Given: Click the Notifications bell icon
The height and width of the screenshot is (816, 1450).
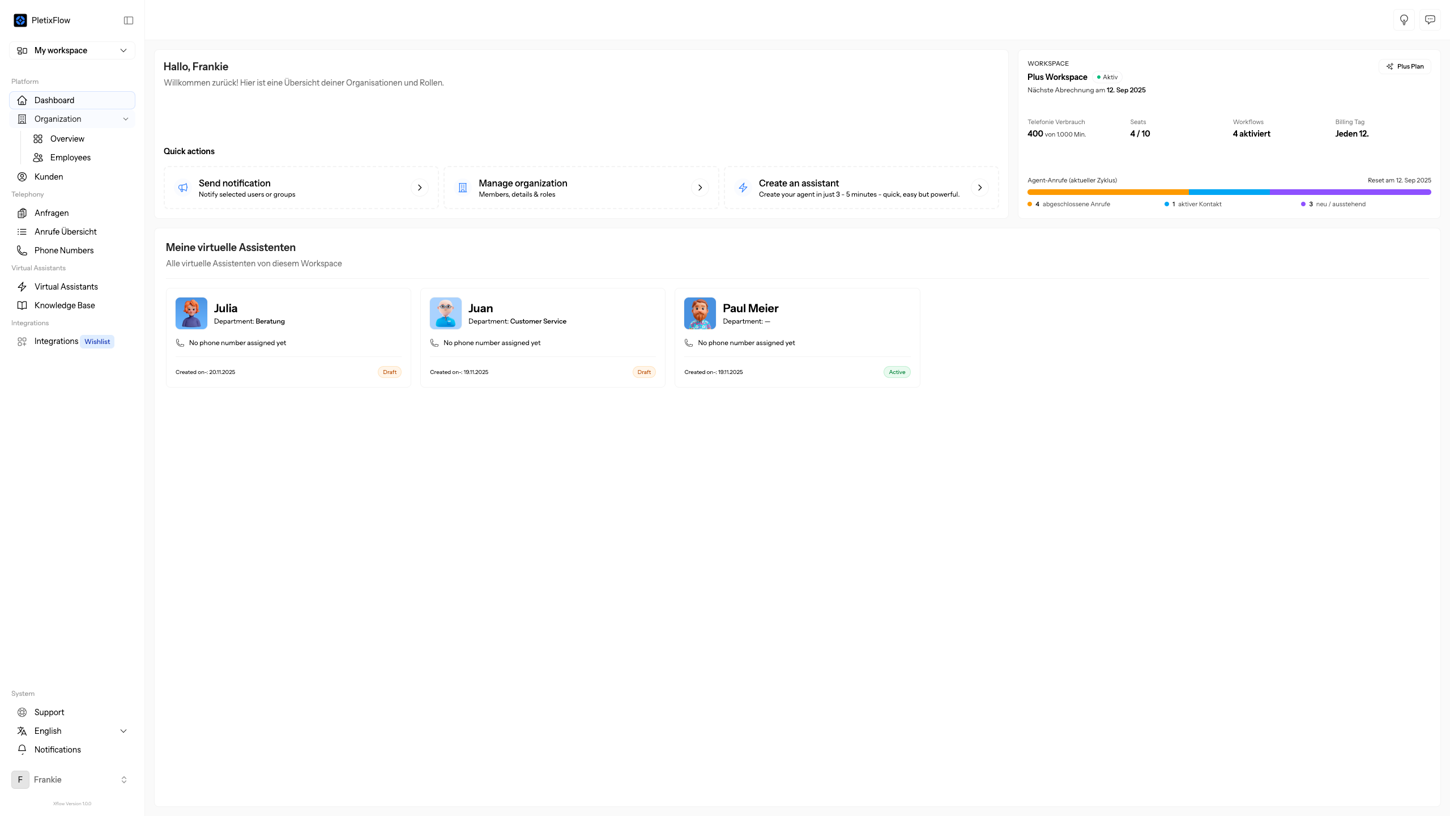Looking at the screenshot, I should pyautogui.click(x=22, y=750).
